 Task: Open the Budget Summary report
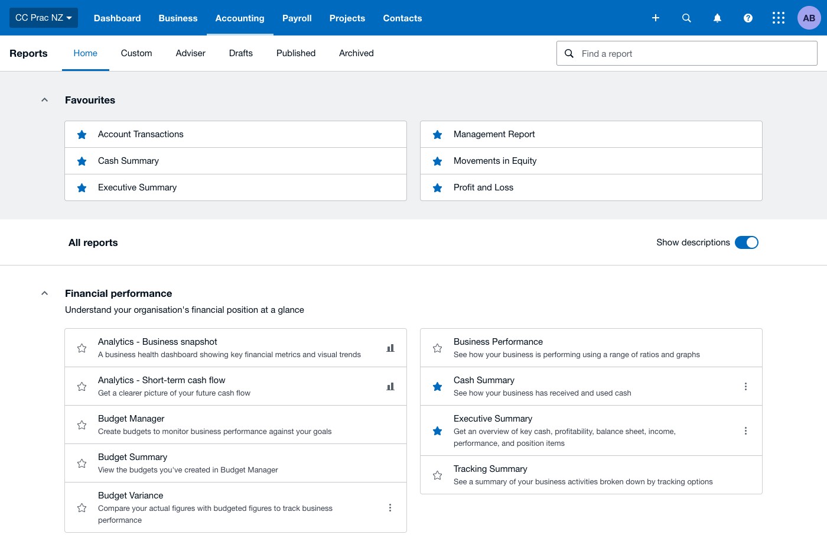tap(236, 463)
